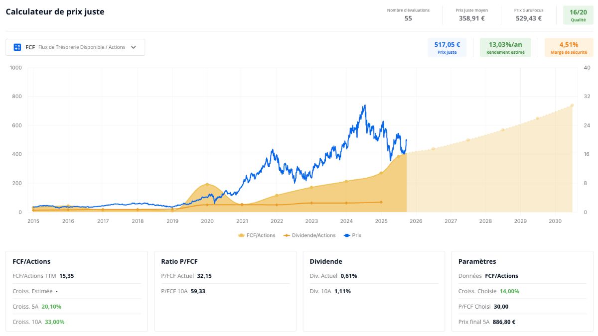The height and width of the screenshot is (336, 598).
Task: Click the blue FCF calculator icon
Action: [x=17, y=47]
